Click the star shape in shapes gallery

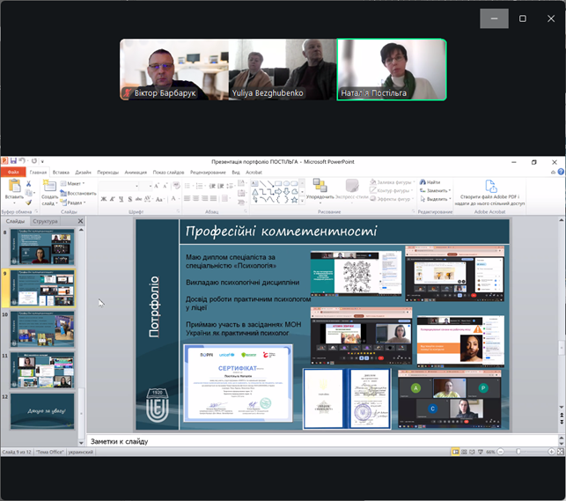click(x=295, y=199)
